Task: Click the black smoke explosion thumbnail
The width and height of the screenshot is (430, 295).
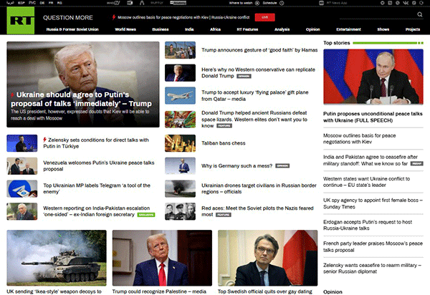Action: pos(180,189)
